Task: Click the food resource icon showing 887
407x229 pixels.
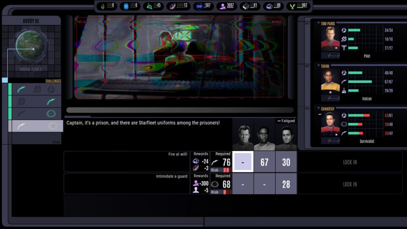Action: pyautogui.click(x=293, y=6)
